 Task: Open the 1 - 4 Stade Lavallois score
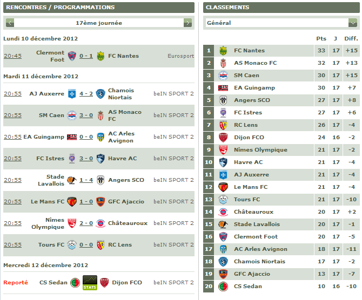click(x=86, y=180)
